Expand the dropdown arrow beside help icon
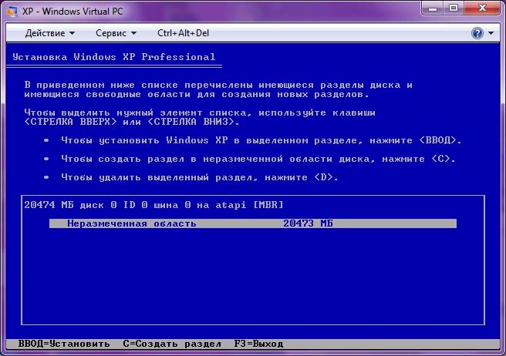Viewport: 506px width, 356px height. [x=491, y=33]
